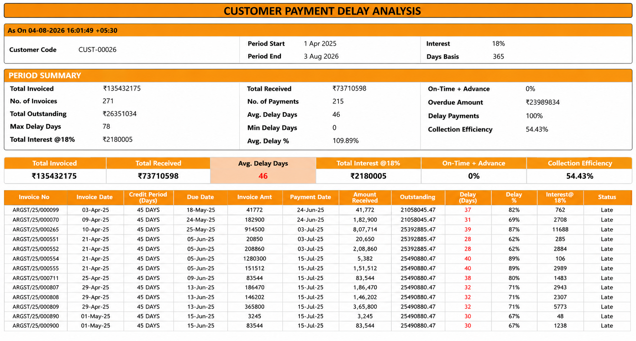Click the Credit Period (Days) column header
The width and height of the screenshot is (636, 341).
pos(148,197)
